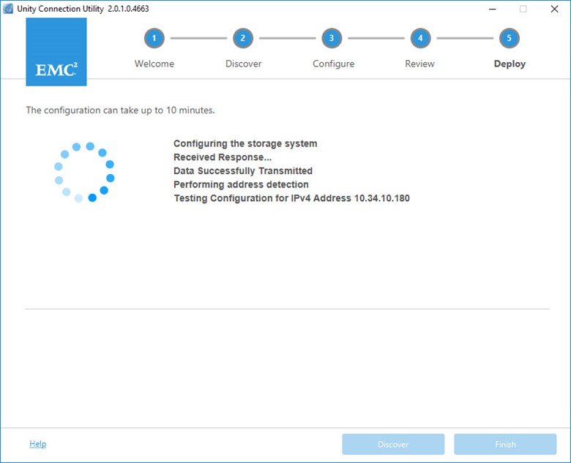Select the Discover step label

[243, 64]
